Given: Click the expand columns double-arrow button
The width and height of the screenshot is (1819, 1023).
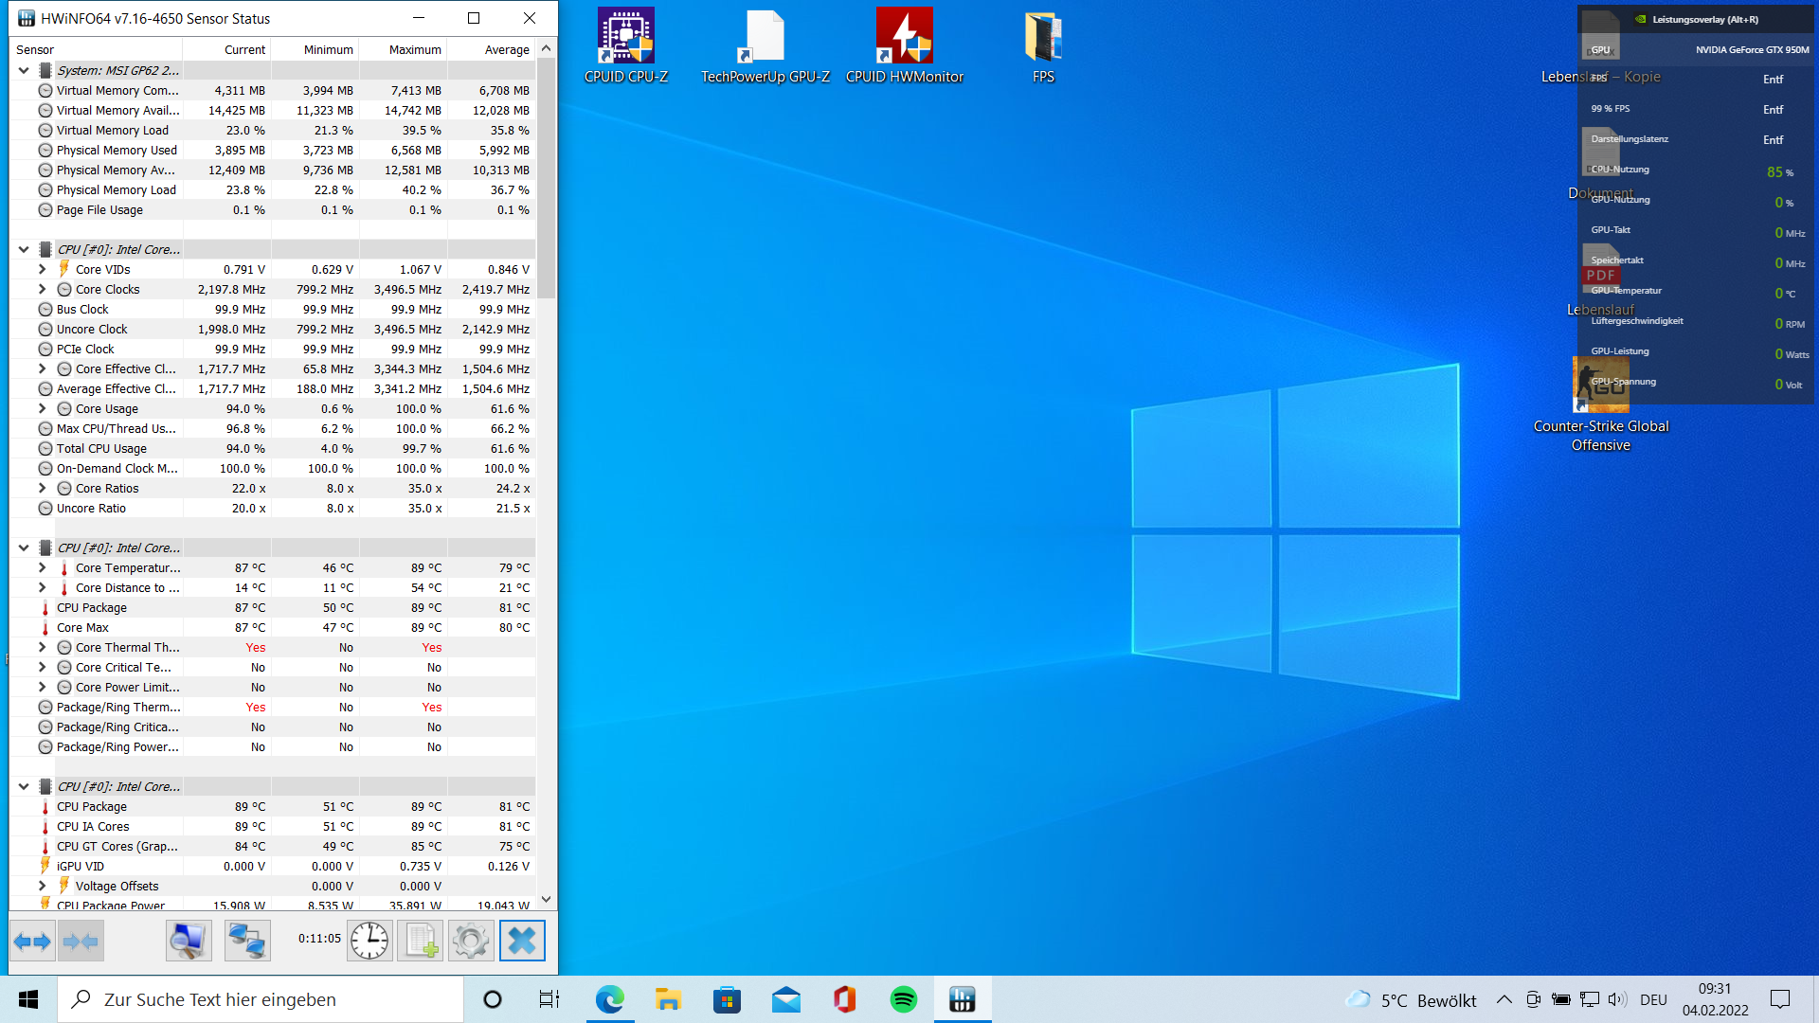Looking at the screenshot, I should tap(32, 942).
